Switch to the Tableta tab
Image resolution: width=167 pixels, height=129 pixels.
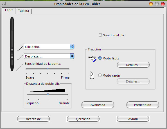tap(23, 11)
